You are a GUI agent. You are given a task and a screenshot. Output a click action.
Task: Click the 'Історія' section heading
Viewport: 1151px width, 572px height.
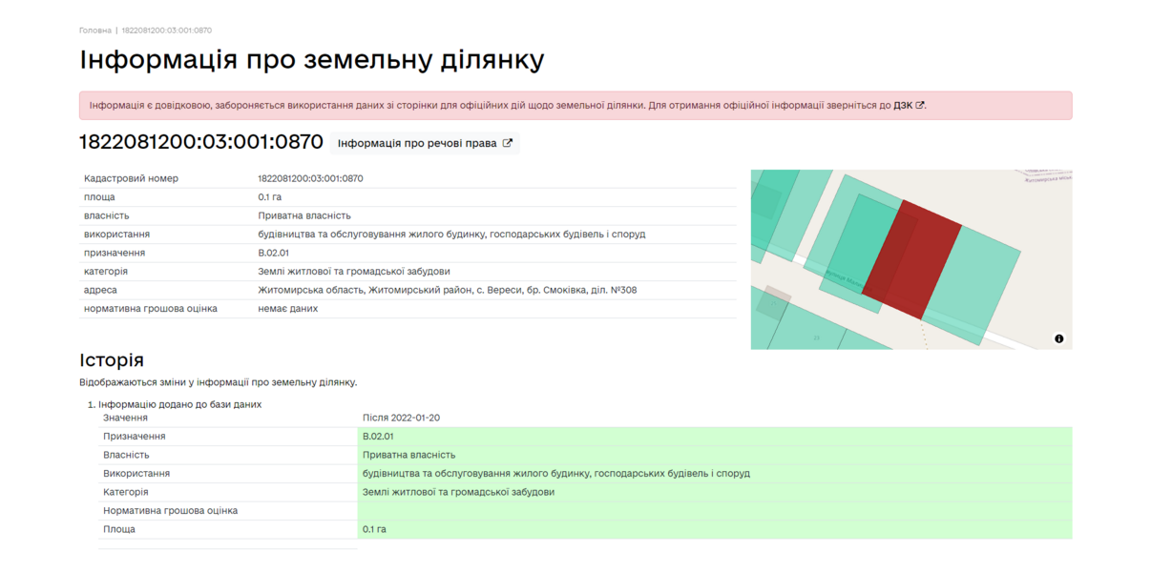112,360
